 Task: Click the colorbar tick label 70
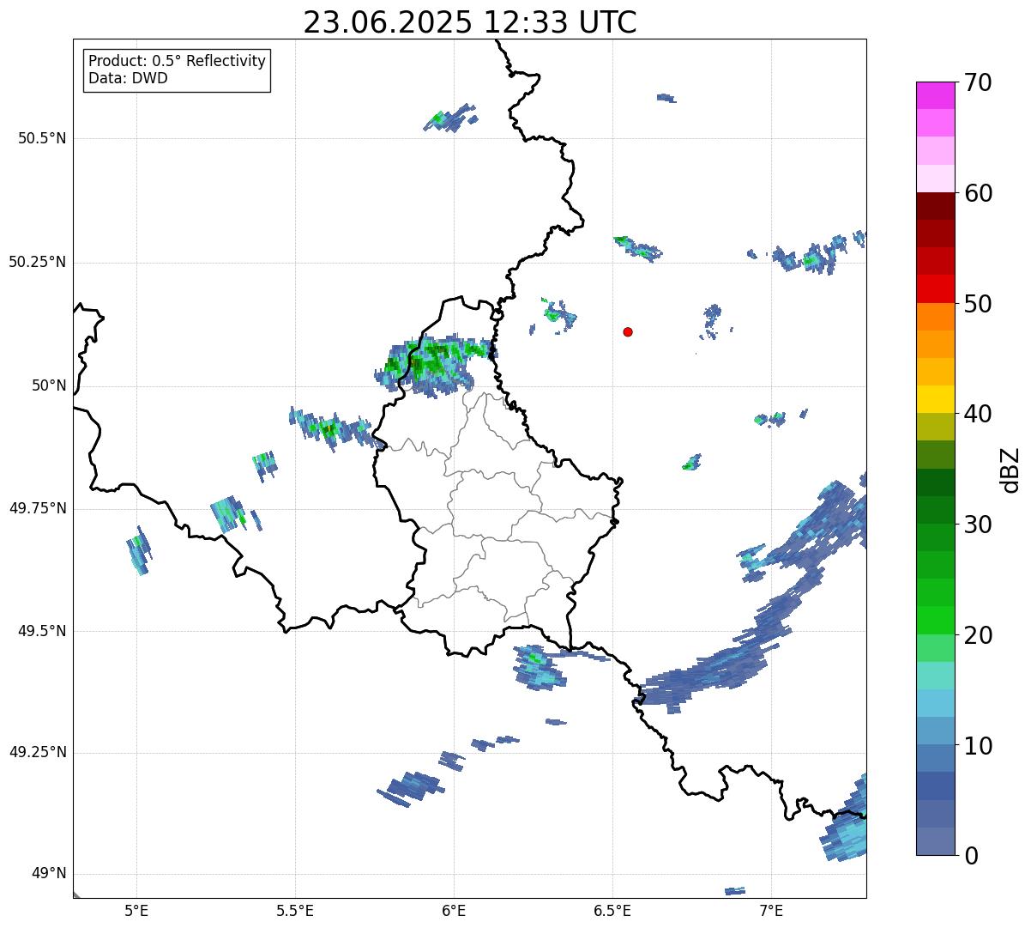pyautogui.click(x=977, y=82)
